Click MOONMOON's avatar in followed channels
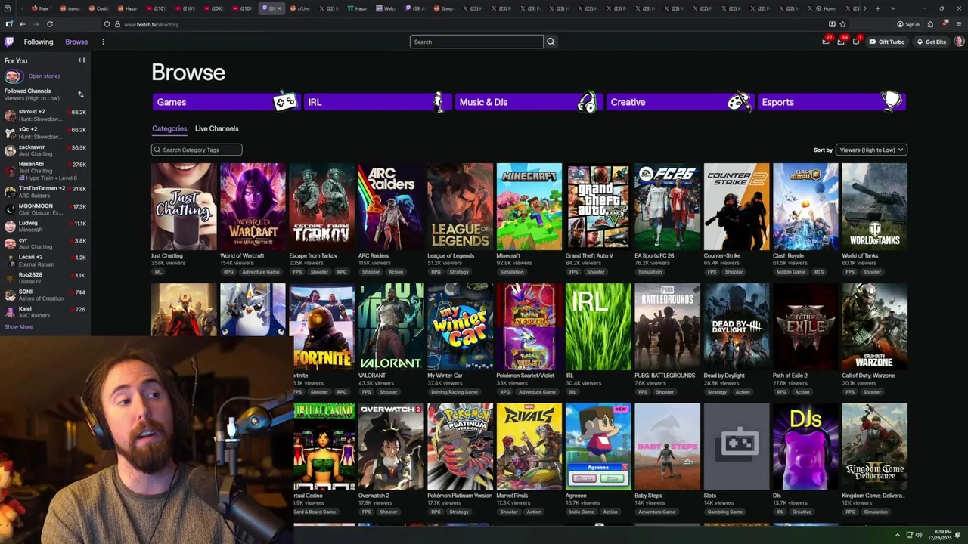968x544 pixels. [10, 209]
